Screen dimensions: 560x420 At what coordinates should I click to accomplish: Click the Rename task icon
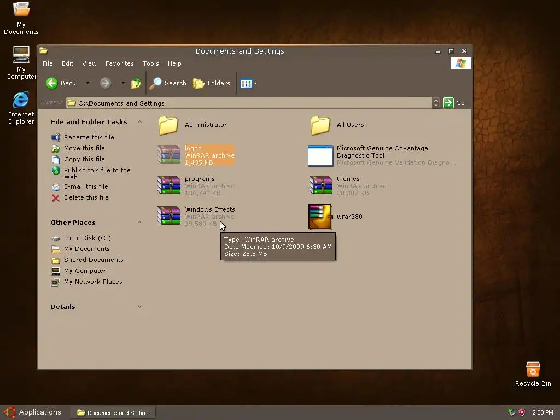tap(56, 137)
